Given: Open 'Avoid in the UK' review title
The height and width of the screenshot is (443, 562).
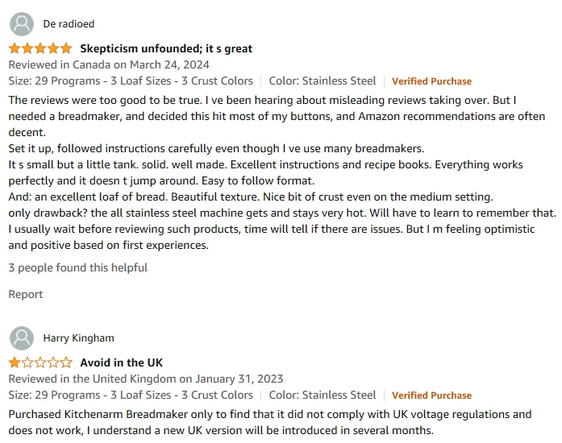Looking at the screenshot, I should click(x=121, y=362).
